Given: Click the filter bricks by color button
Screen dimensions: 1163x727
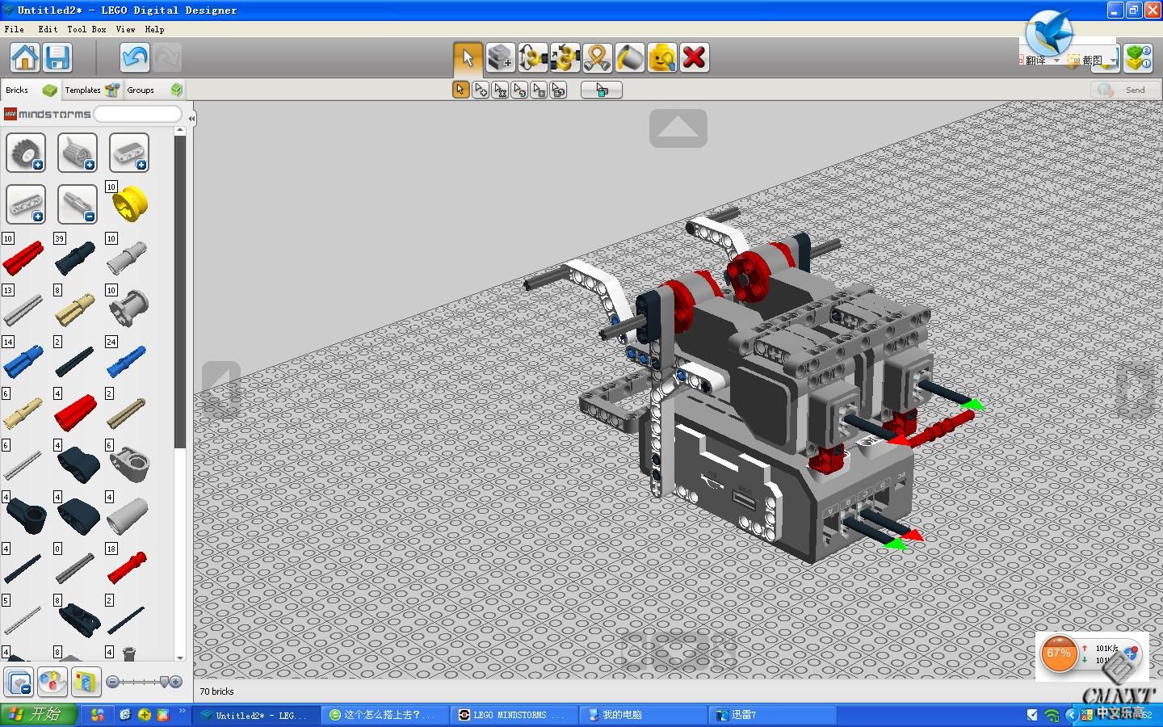Looking at the screenshot, I should coord(52,682).
